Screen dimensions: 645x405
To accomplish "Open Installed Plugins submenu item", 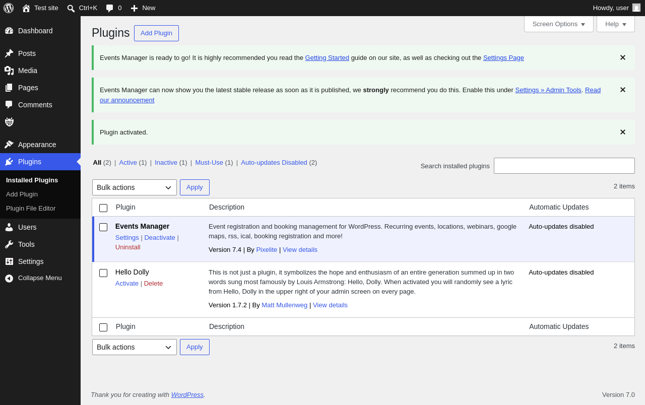I will click(x=32, y=180).
